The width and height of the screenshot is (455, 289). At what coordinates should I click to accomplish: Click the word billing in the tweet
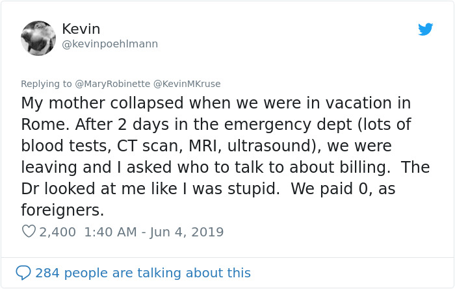tap(365, 168)
